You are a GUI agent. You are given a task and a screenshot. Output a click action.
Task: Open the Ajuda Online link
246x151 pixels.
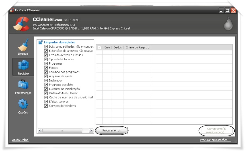pos(20,140)
